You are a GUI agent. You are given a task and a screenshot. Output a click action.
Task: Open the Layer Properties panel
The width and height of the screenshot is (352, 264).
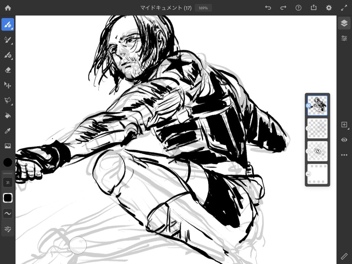coord(344,38)
